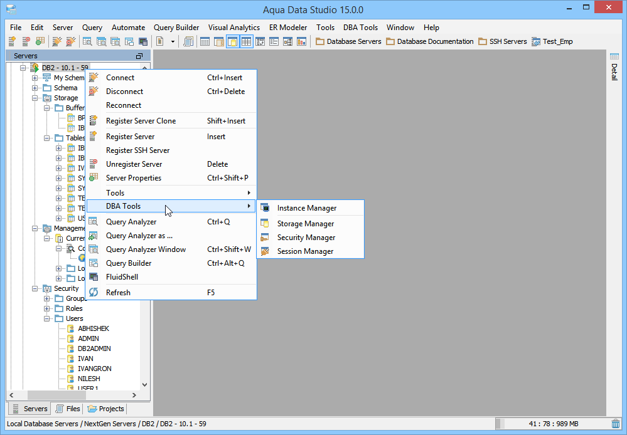Click the Refresh arrows icon in context menu

[x=94, y=292]
